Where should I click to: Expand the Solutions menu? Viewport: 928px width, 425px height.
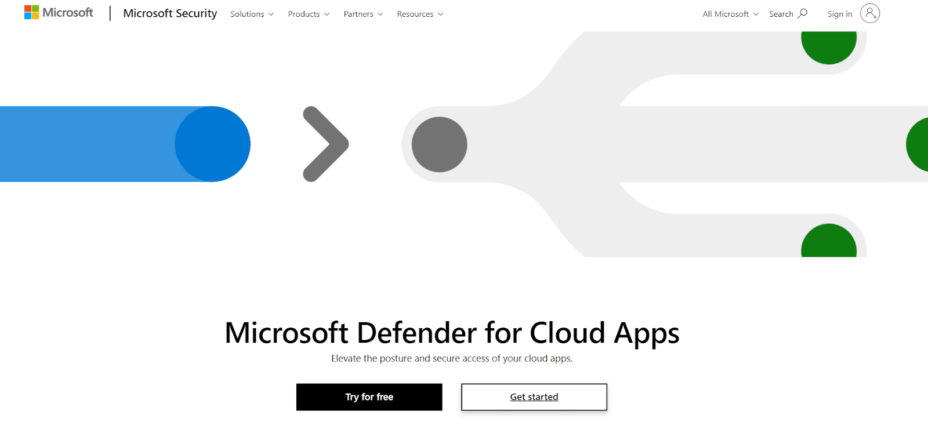[x=252, y=14]
